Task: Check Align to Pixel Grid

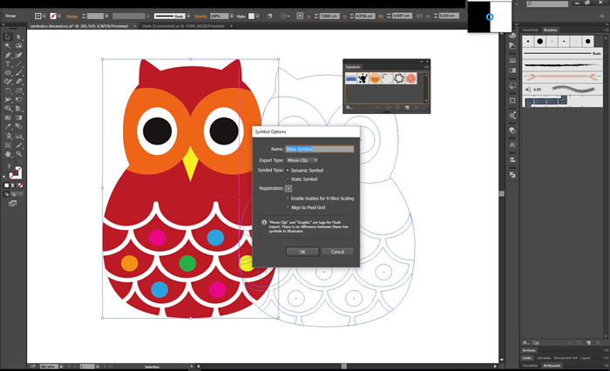Action: (288, 207)
